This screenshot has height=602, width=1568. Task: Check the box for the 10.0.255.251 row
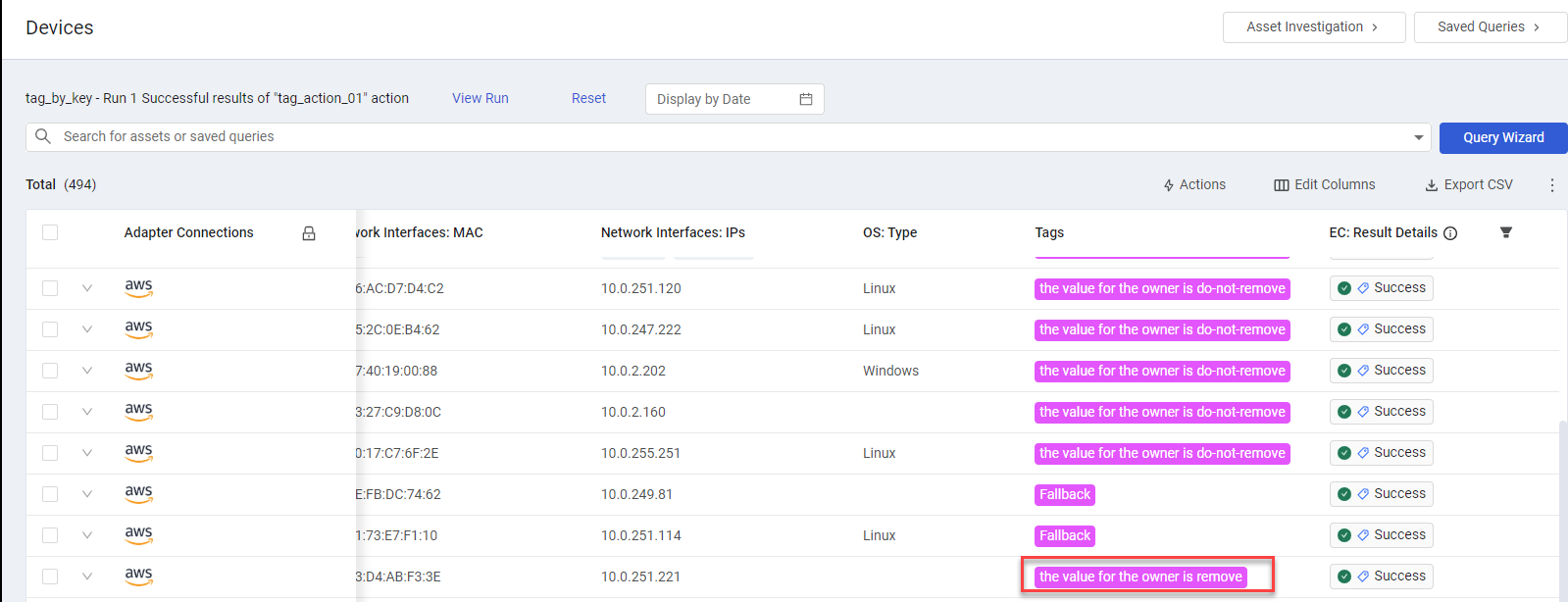50,453
